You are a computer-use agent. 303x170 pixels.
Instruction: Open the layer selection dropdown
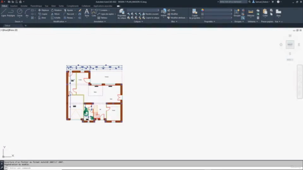pos(143,10)
